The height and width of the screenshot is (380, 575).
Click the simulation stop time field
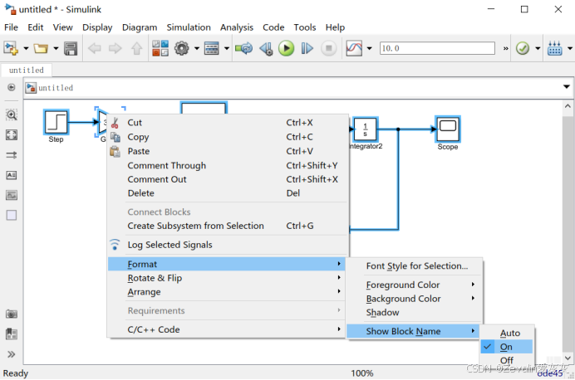pos(437,48)
